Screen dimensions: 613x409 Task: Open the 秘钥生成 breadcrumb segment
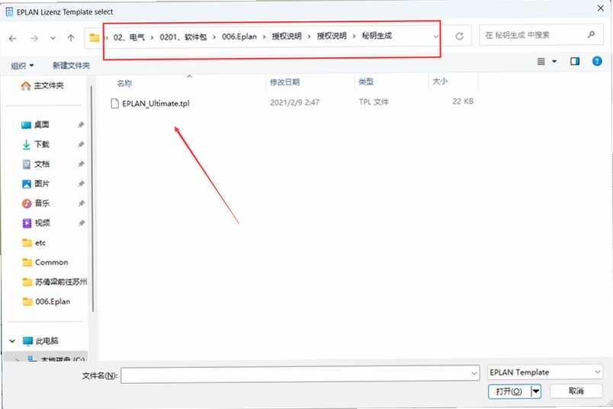377,36
